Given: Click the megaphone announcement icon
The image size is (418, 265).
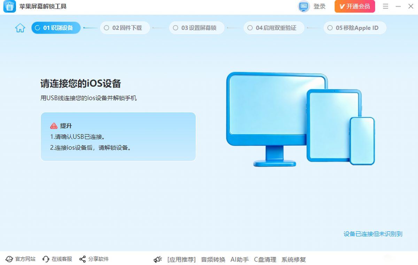Looking at the screenshot, I should point(158,260).
